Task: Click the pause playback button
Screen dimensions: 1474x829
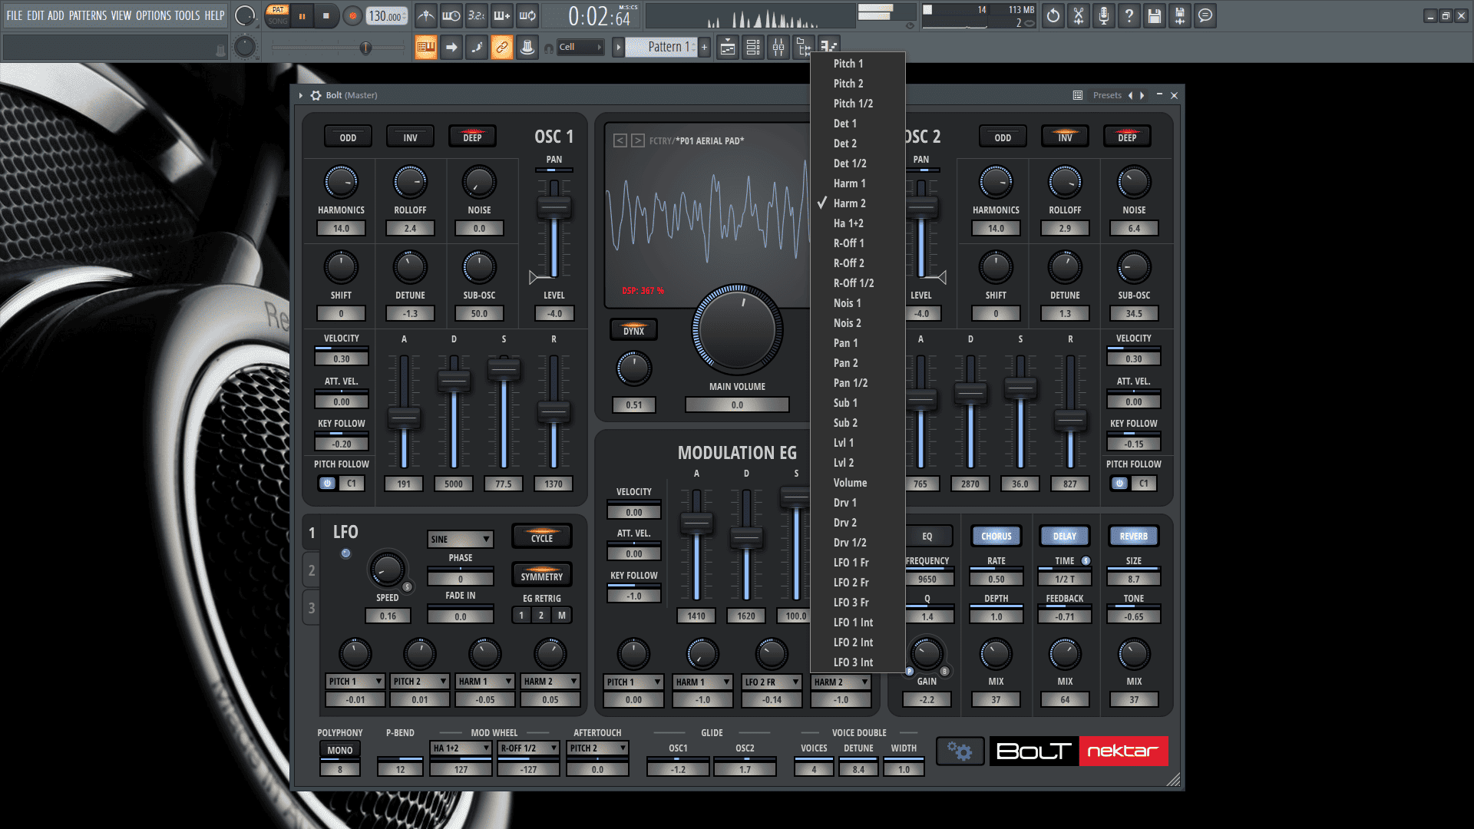Action: point(302,15)
